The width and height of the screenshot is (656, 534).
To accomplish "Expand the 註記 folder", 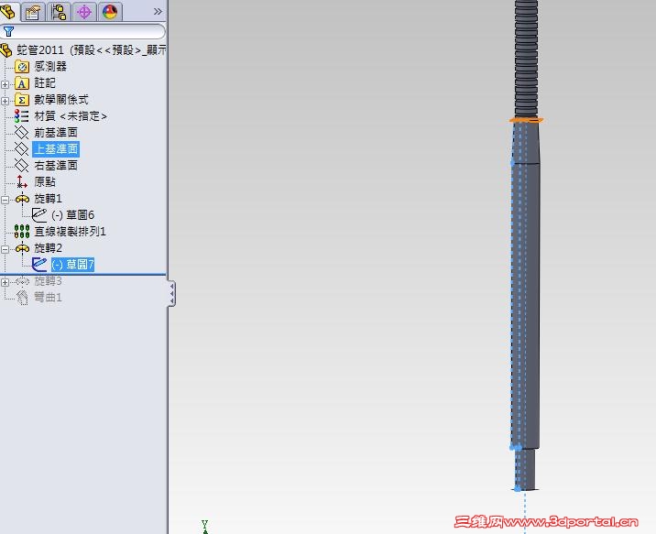I will tap(5, 84).
